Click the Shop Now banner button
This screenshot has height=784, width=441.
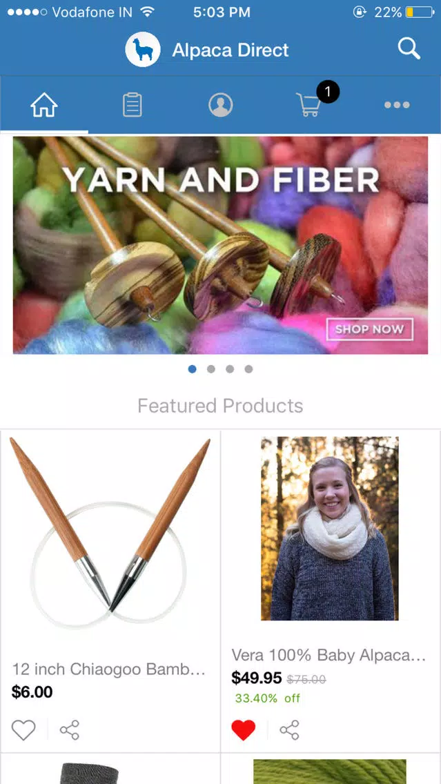(369, 329)
